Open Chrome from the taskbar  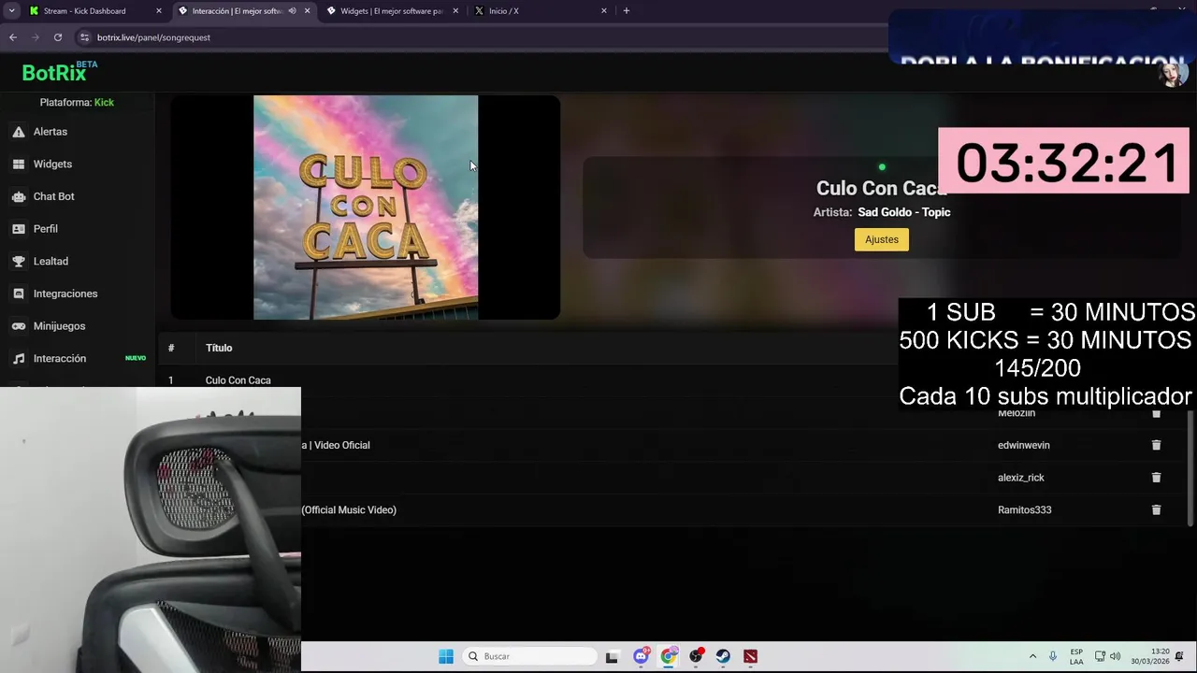pos(668,656)
